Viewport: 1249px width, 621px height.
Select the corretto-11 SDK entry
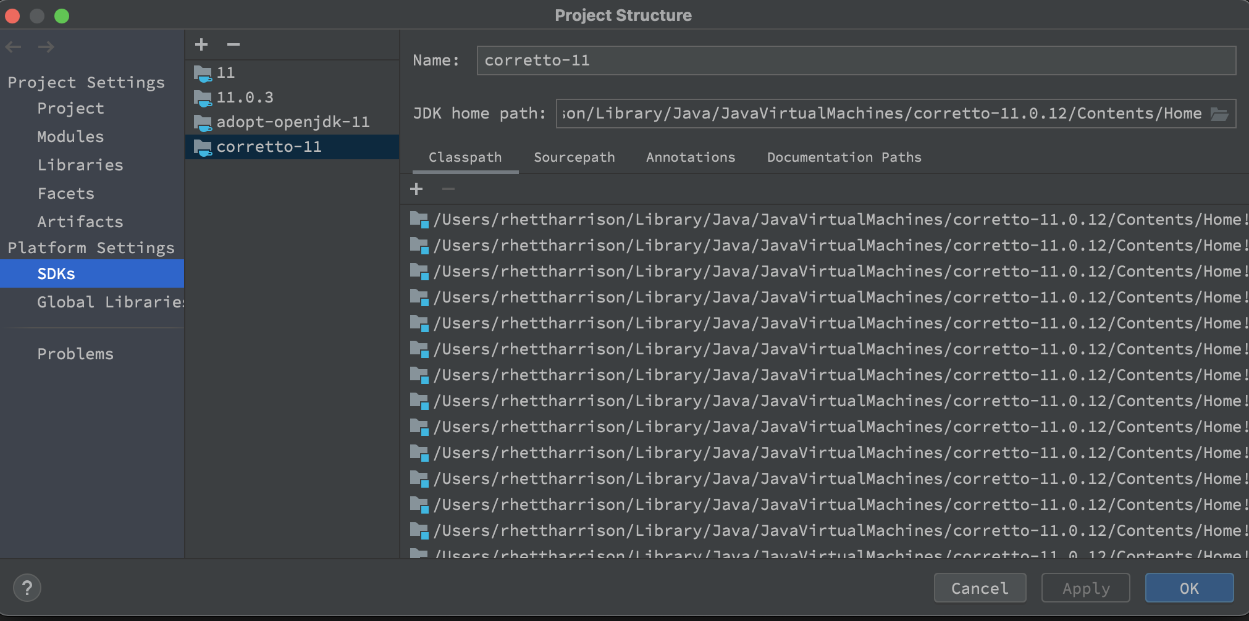pos(292,147)
